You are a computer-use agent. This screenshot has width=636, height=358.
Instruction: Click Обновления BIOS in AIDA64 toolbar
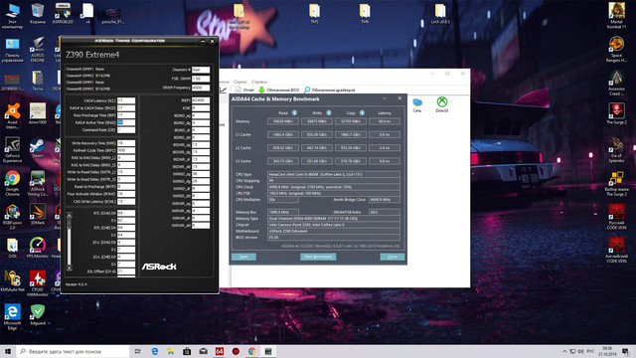click(279, 90)
